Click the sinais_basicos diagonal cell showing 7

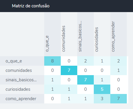point(86,80)
